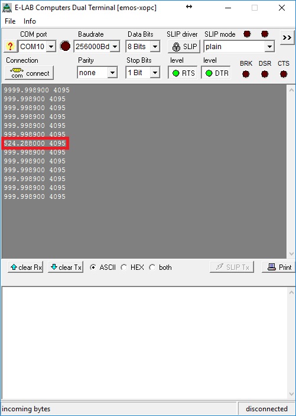Select the HEX display radio button
Screen dimensions: 296x416
click(x=123, y=267)
